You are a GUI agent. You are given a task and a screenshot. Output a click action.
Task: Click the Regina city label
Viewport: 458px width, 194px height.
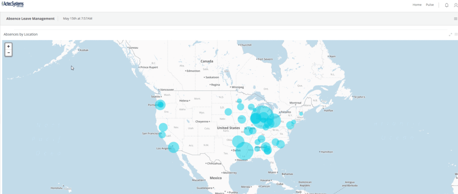(215, 85)
